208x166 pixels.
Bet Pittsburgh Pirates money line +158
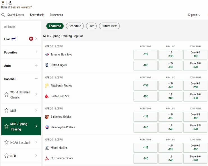(146, 86)
